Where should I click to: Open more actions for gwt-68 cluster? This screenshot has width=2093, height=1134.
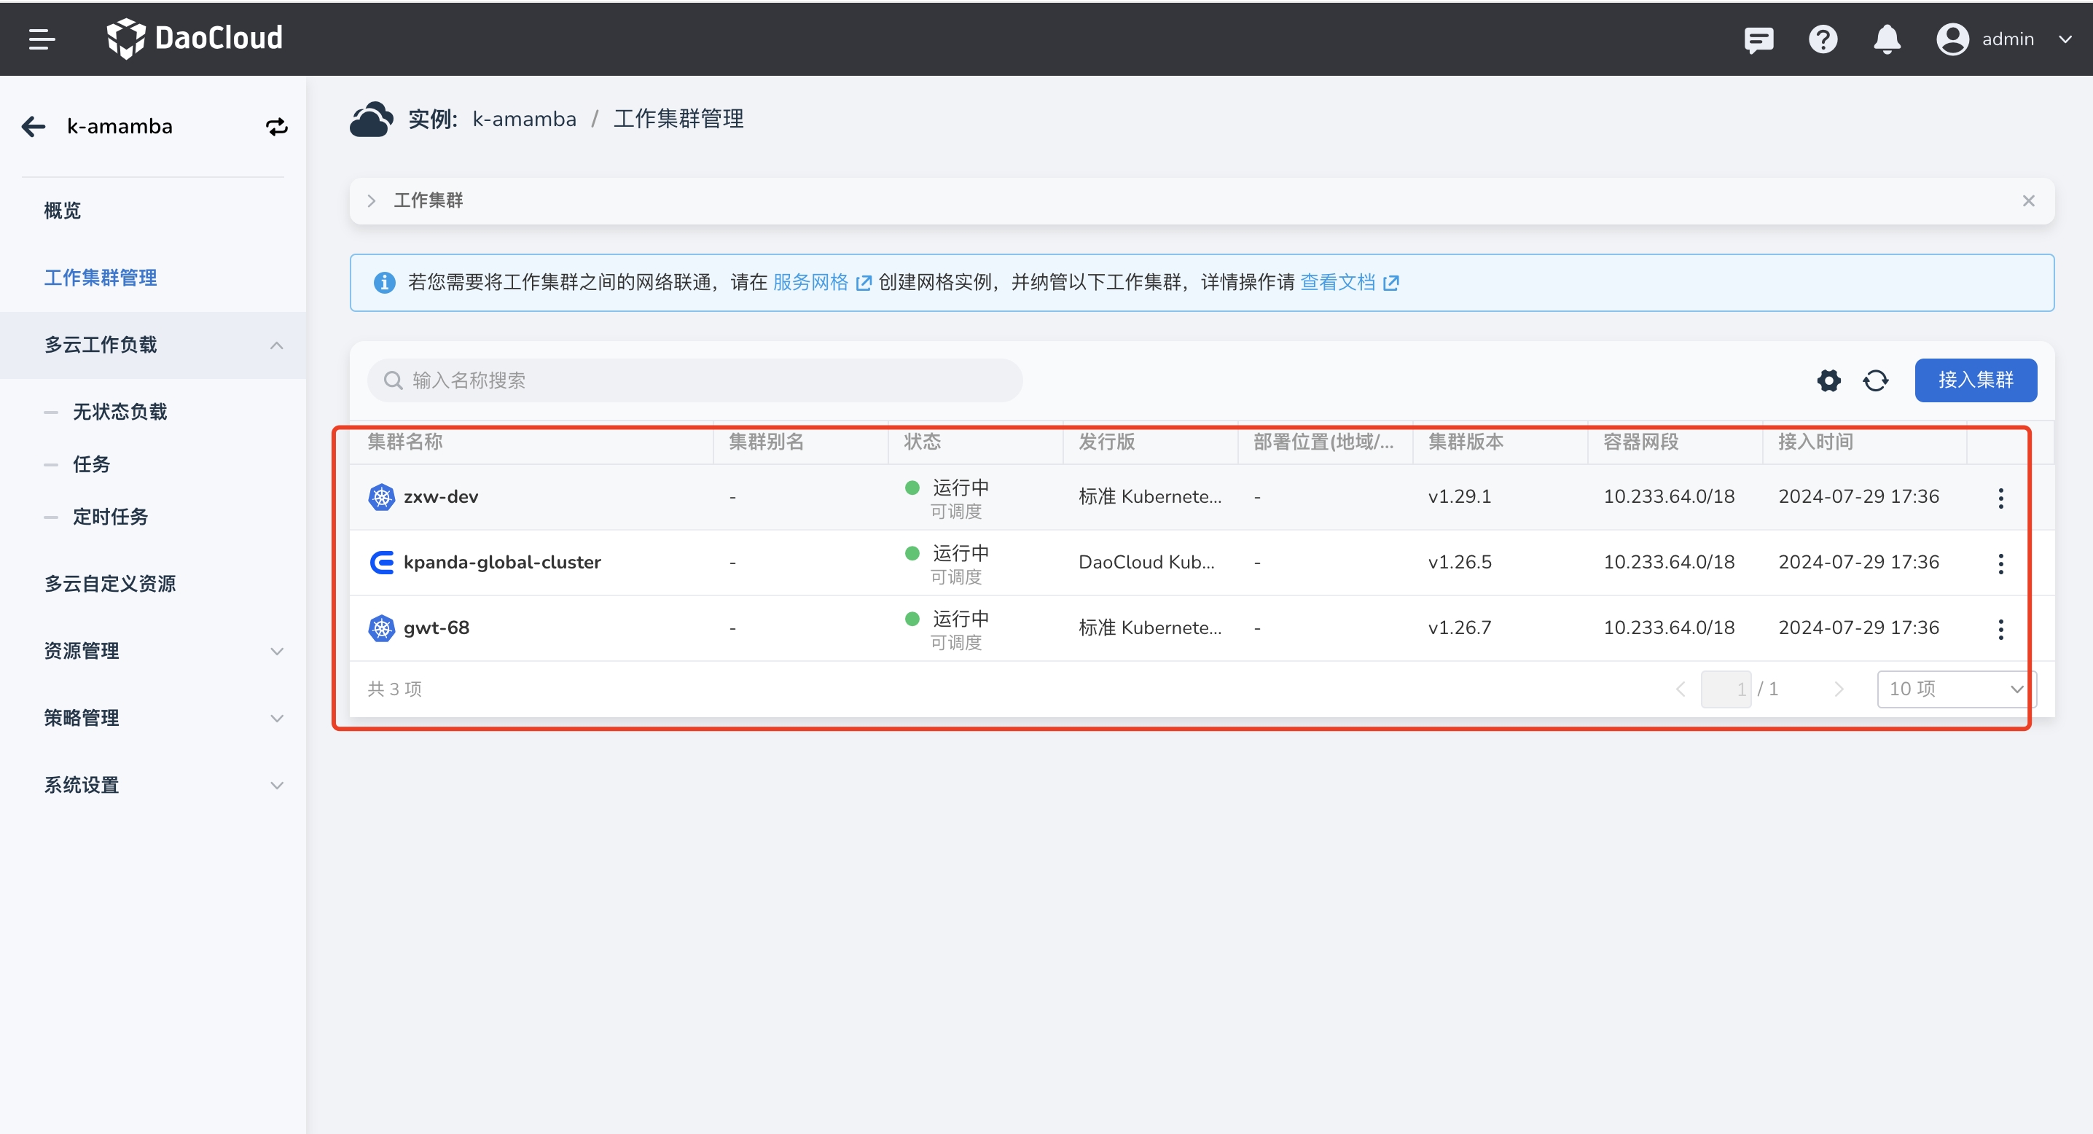point(2000,629)
